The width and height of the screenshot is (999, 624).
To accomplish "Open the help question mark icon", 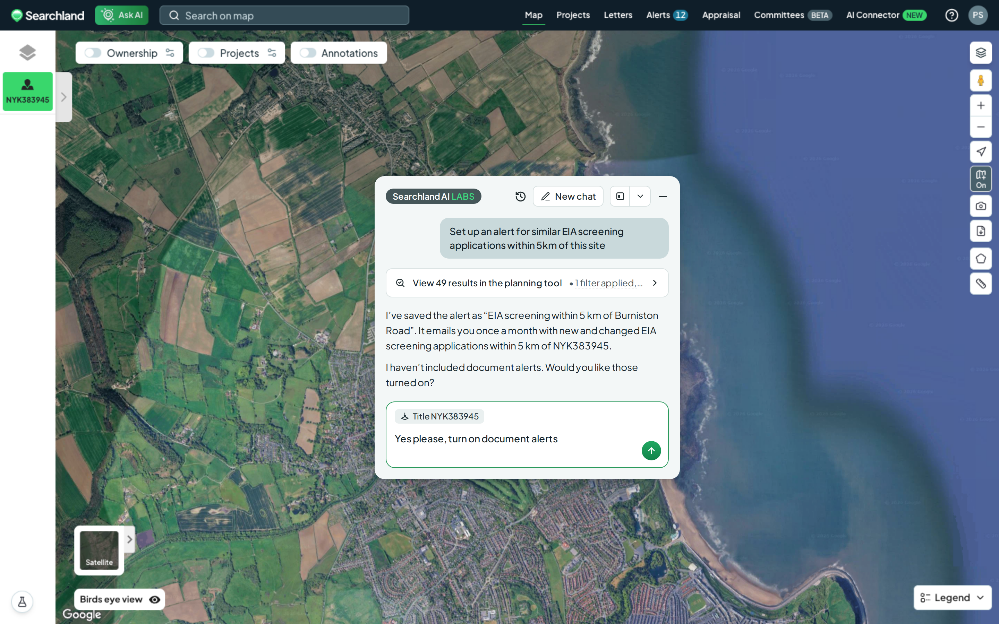I will tap(951, 15).
